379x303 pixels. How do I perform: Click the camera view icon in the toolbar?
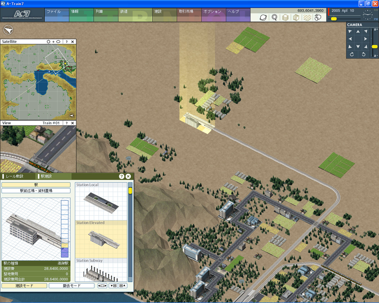(318, 17)
